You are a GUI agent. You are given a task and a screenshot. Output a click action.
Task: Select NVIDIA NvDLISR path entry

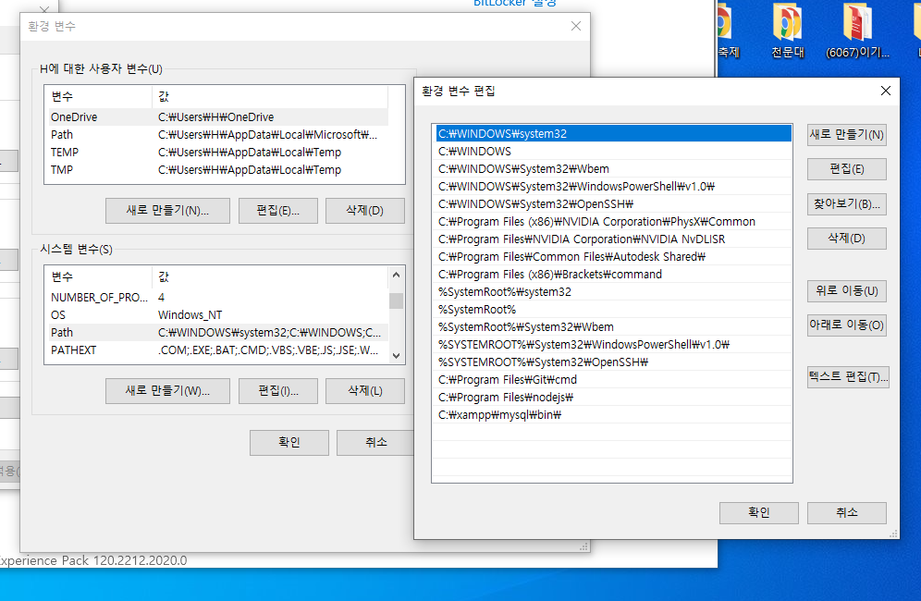pyautogui.click(x=613, y=239)
